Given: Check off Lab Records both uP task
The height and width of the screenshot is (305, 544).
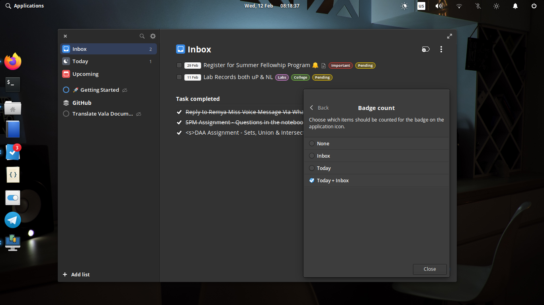Looking at the screenshot, I should [179, 77].
